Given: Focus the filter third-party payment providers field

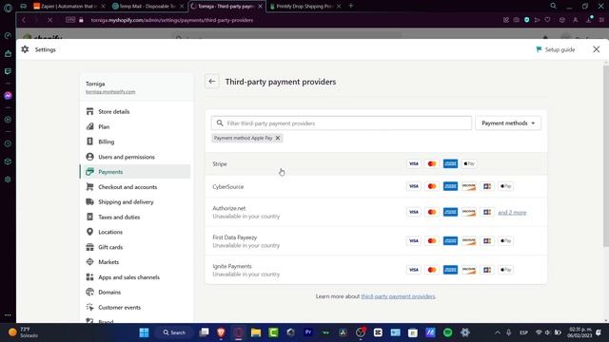Looking at the screenshot, I should point(342,123).
